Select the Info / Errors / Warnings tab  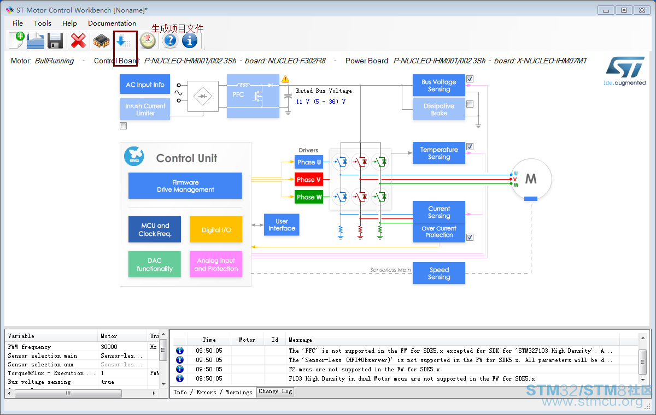tap(213, 392)
